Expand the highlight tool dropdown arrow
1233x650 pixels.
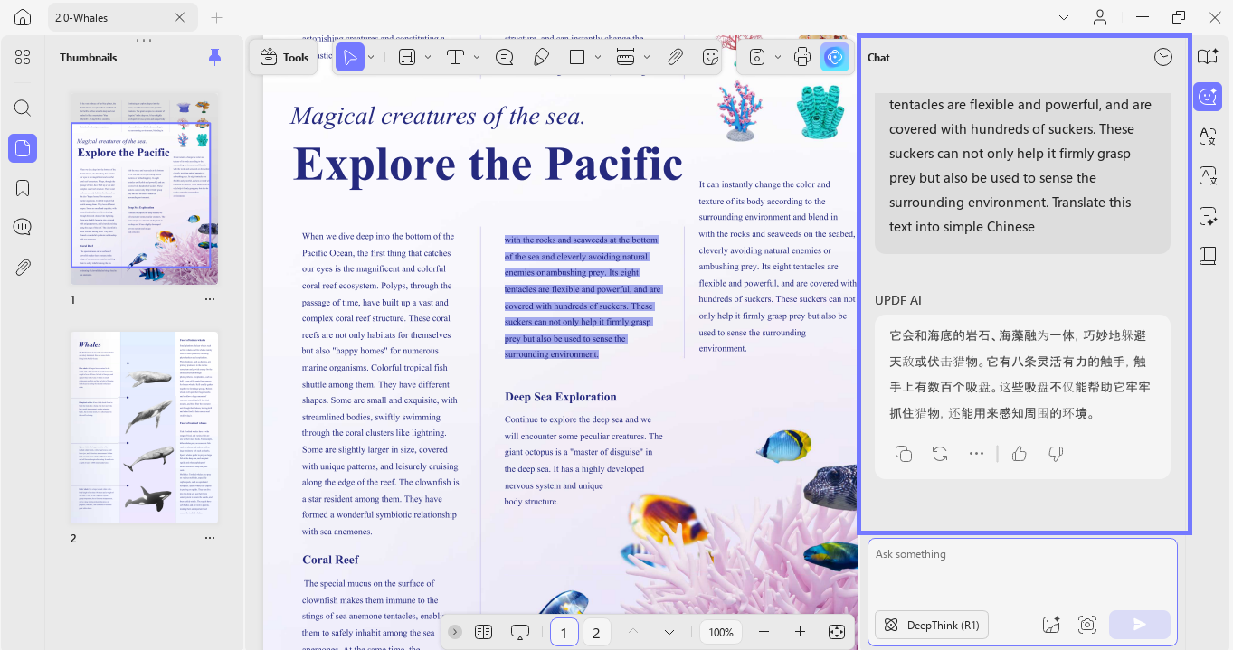coord(428,57)
